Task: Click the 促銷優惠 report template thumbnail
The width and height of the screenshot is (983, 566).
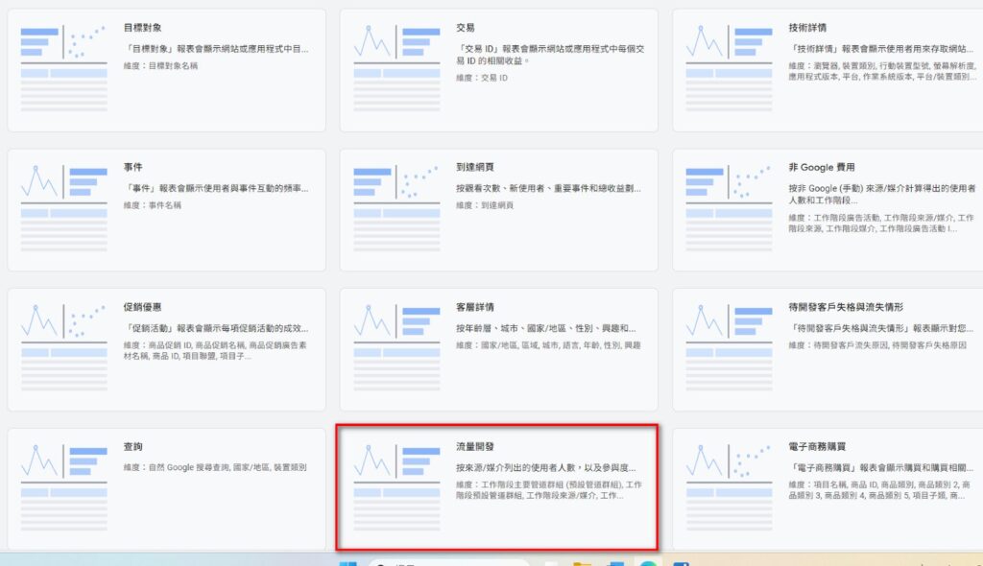Action: (63, 346)
